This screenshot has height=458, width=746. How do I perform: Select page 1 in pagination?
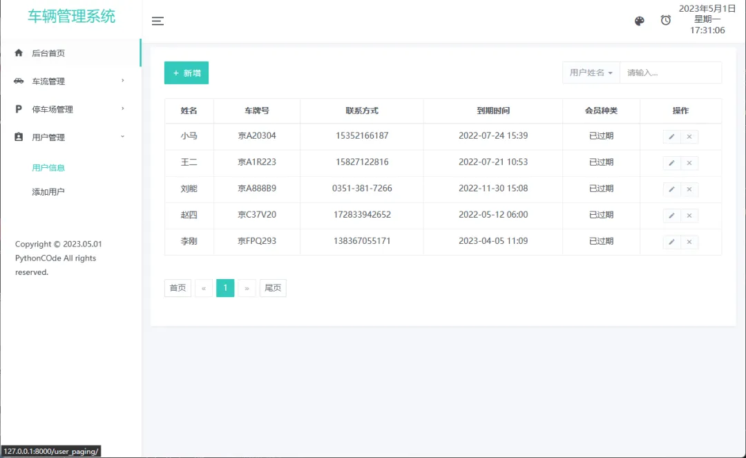225,288
